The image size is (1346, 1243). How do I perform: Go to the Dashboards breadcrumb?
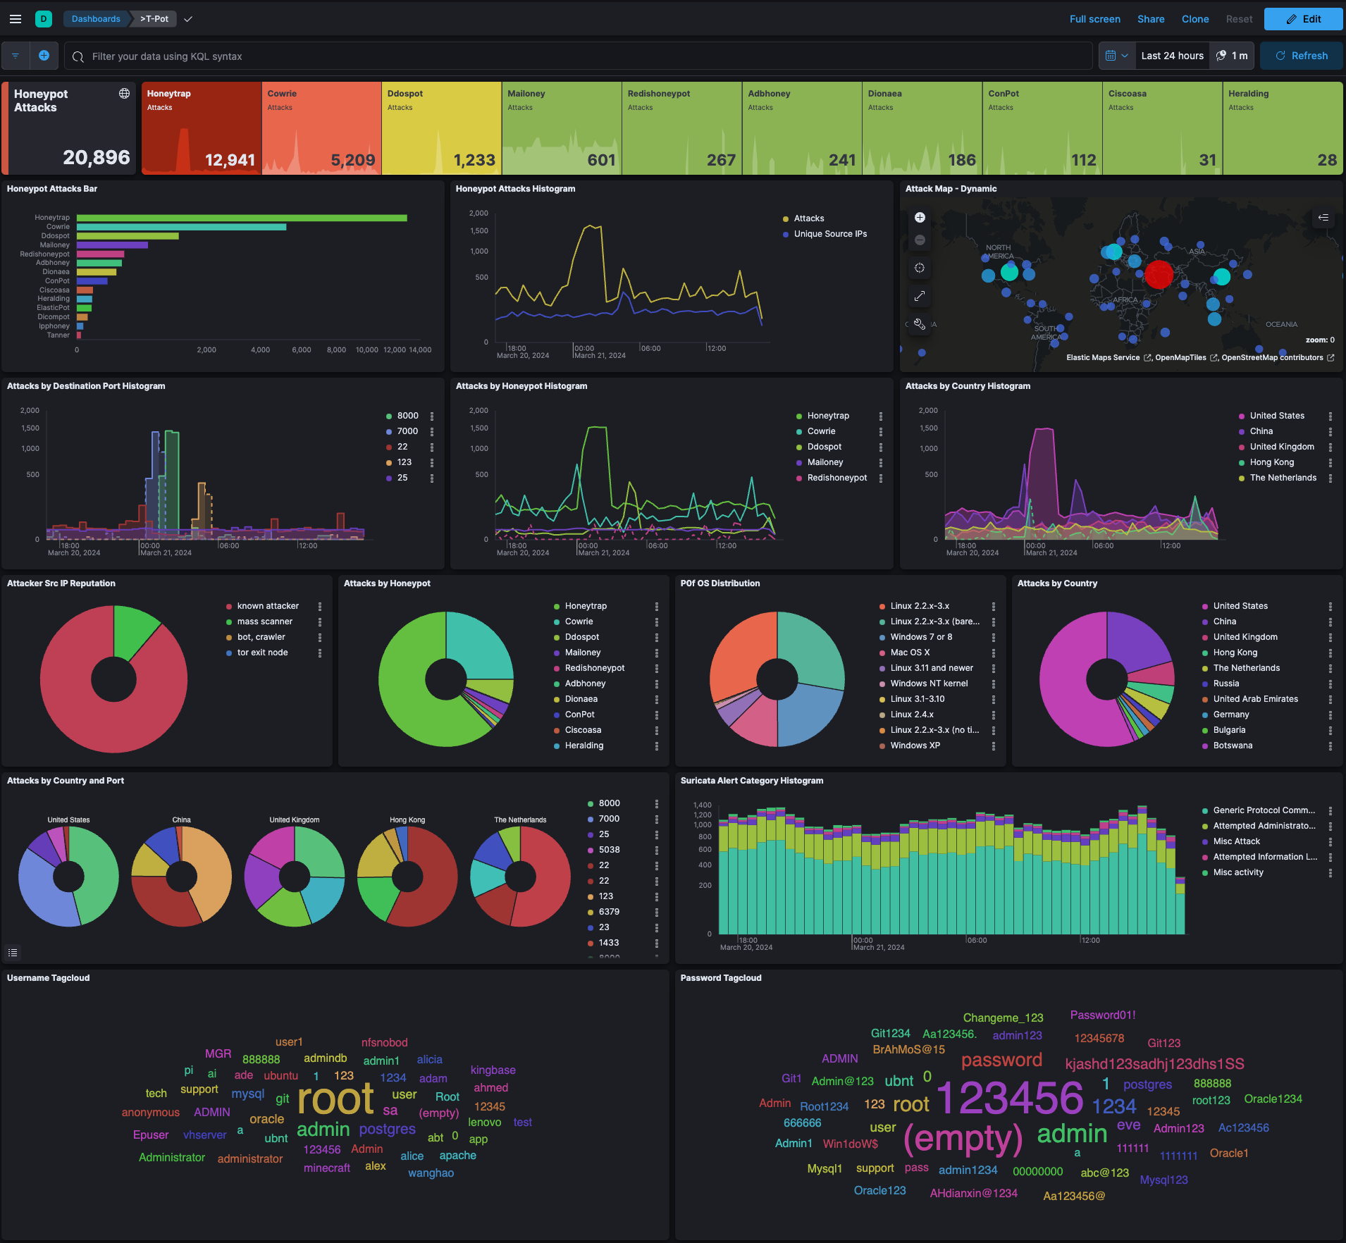pyautogui.click(x=96, y=19)
